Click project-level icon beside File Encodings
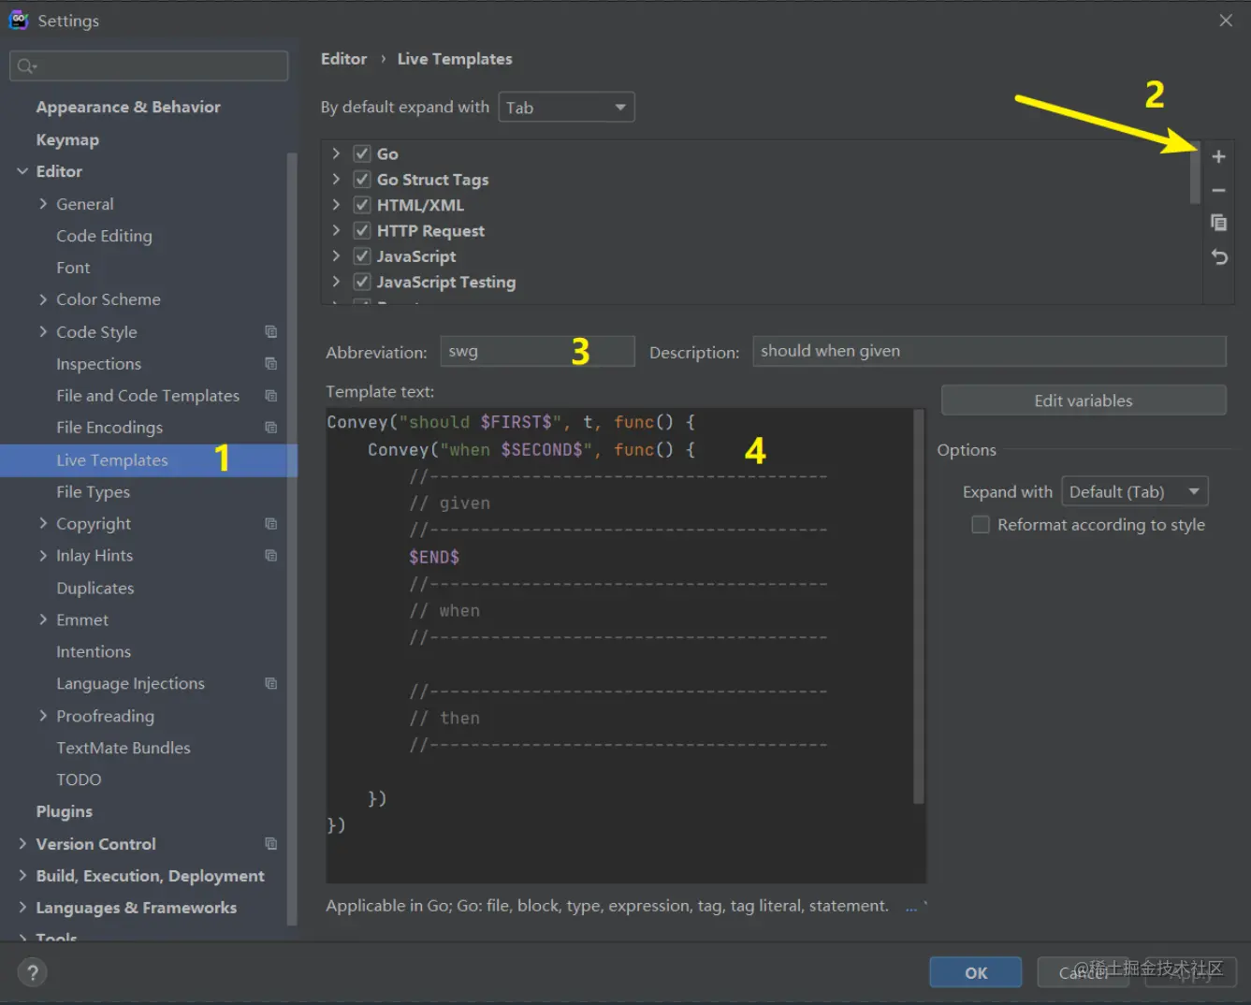The height and width of the screenshot is (1005, 1251). point(271,427)
